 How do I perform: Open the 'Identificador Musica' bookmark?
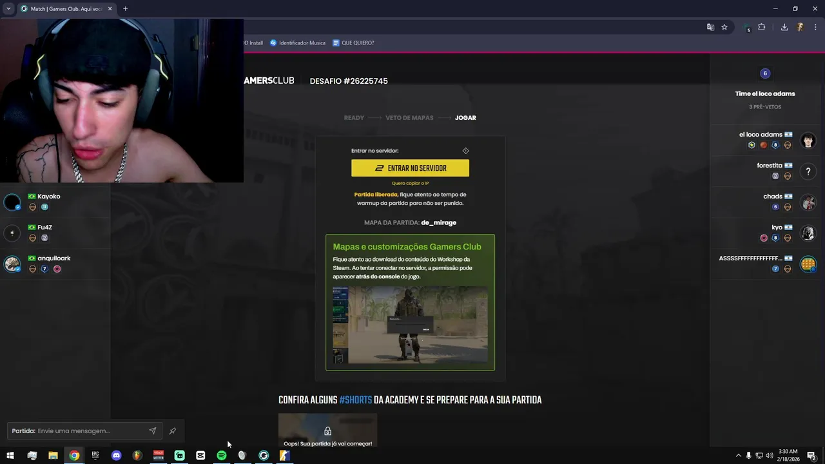298,43
